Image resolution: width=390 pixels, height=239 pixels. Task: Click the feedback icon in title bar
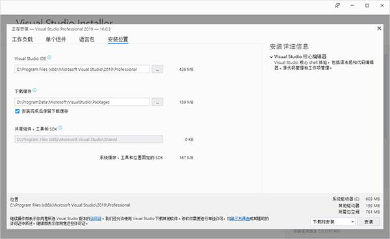(x=337, y=5)
